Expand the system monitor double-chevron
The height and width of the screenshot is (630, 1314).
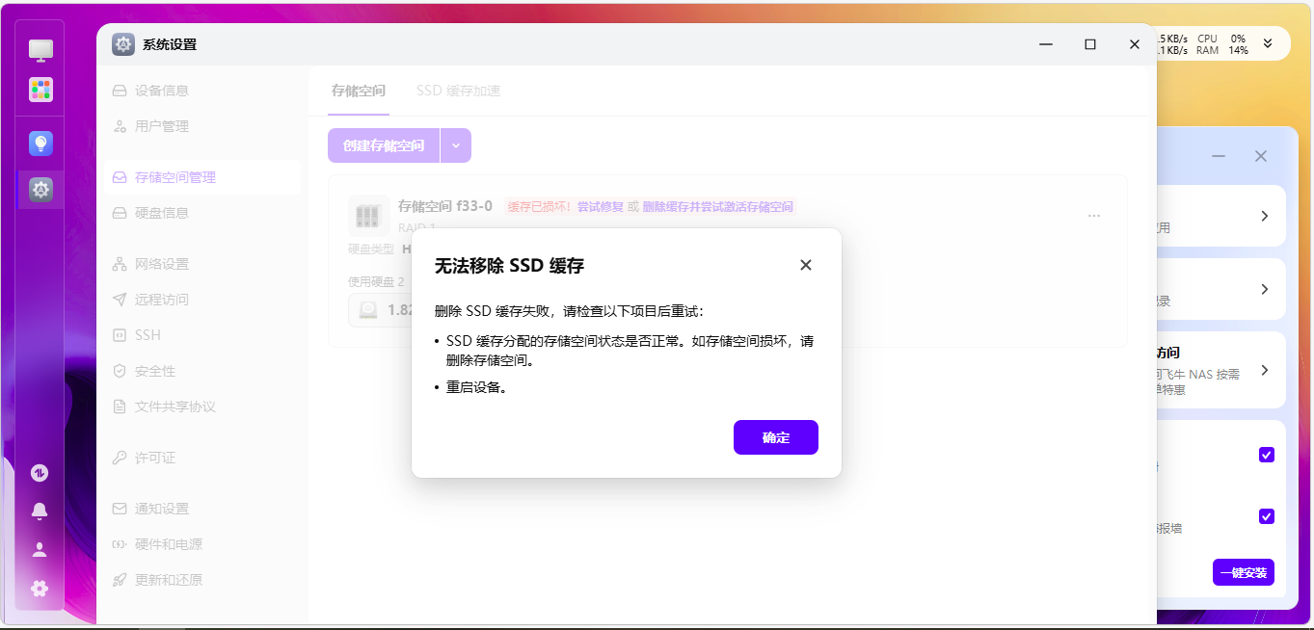tap(1268, 43)
